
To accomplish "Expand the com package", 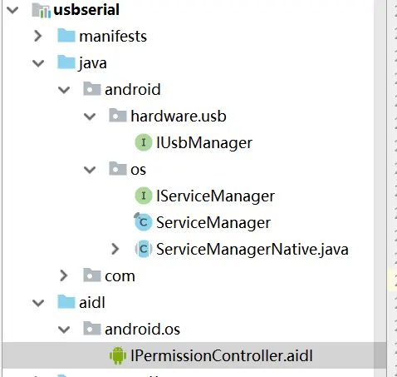I will (63, 275).
